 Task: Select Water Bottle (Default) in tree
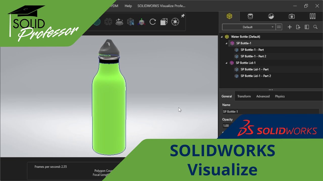coord(246,37)
